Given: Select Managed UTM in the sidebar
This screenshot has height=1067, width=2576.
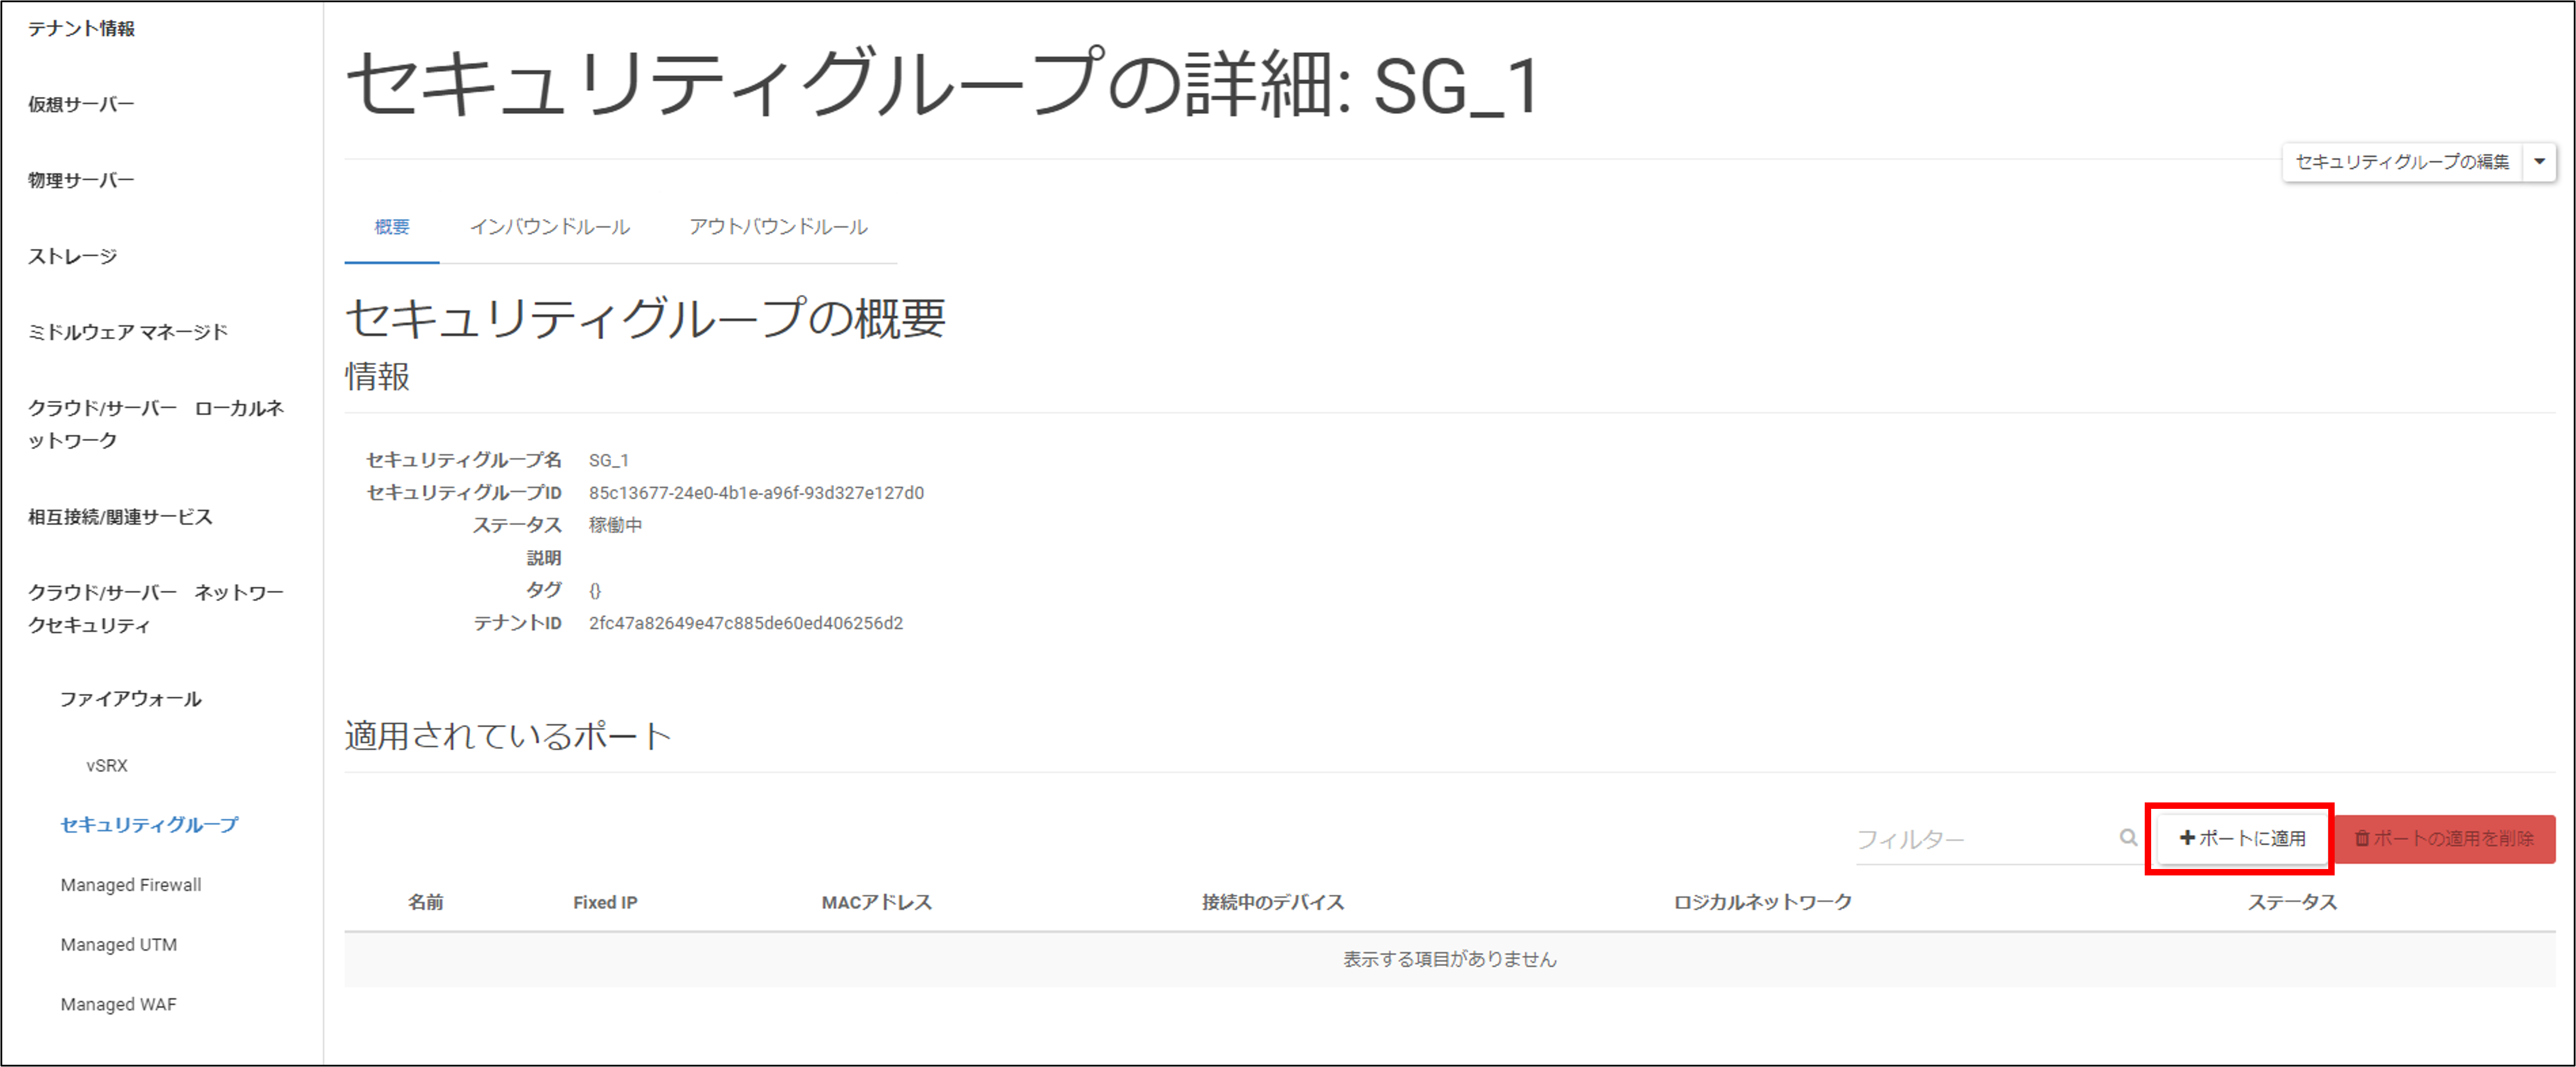Looking at the screenshot, I should tap(119, 944).
